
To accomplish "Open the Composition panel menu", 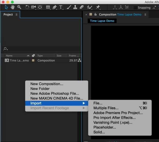I will coord(145,15).
